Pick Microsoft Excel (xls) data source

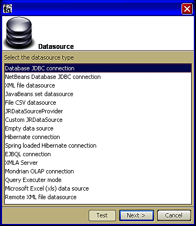[98, 188]
